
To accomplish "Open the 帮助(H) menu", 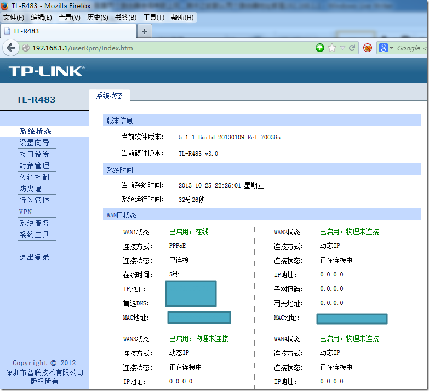I will 182,18.
